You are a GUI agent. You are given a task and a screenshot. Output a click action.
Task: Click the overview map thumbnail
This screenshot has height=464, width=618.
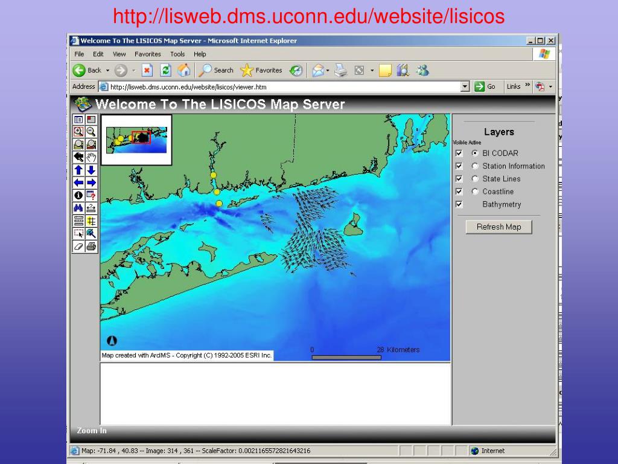[136, 140]
